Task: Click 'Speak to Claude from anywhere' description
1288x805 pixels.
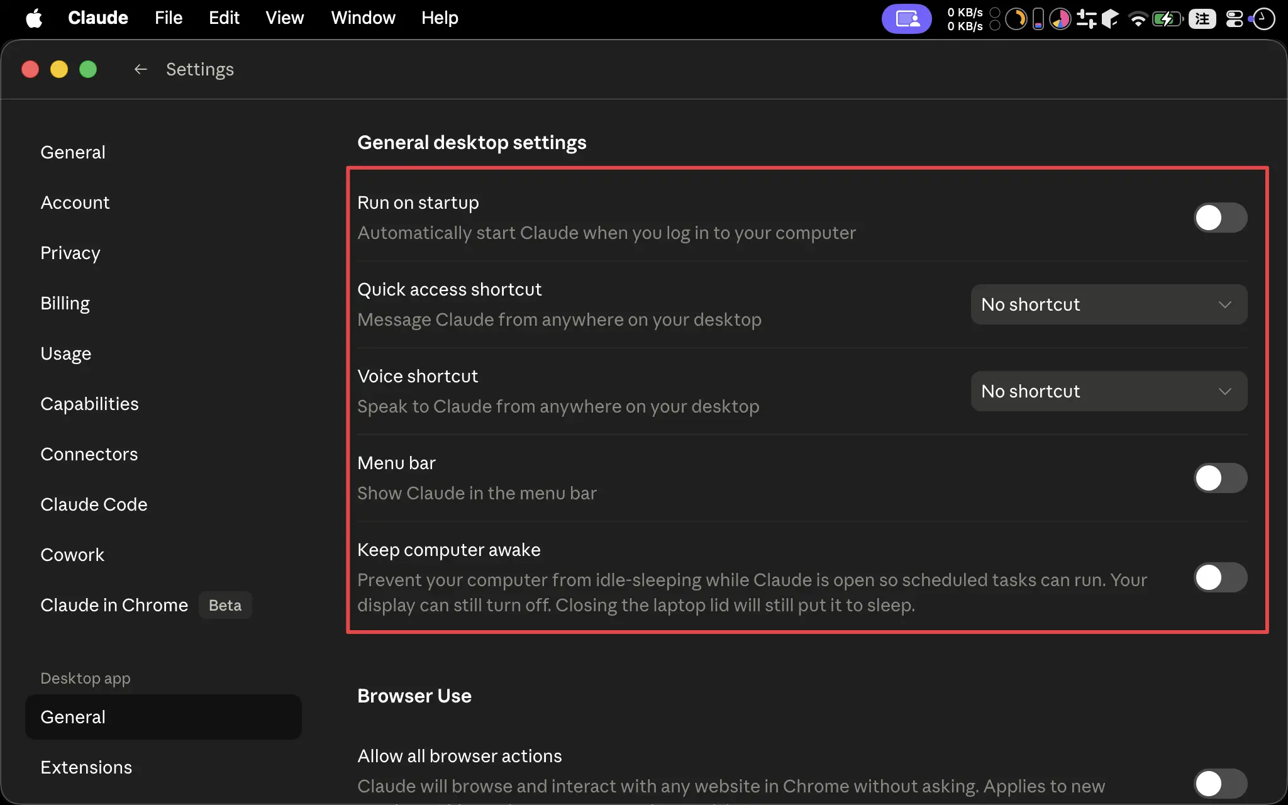Action: [x=558, y=406]
